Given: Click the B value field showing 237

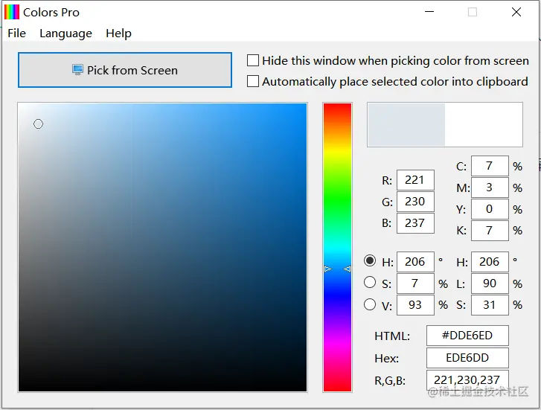Looking at the screenshot, I should coord(415,223).
